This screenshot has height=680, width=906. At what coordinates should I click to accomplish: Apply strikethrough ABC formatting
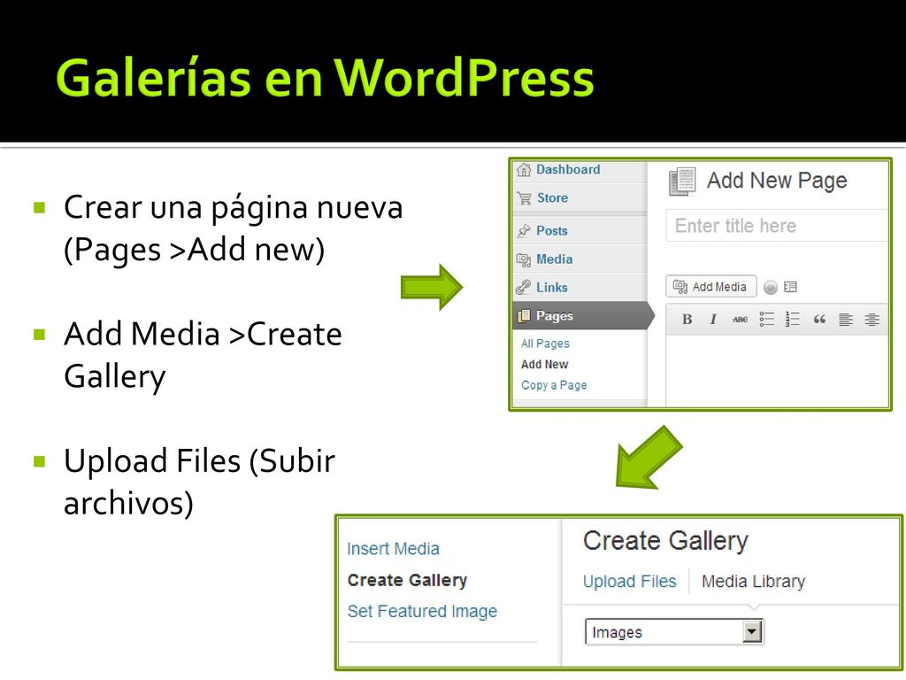pos(740,319)
